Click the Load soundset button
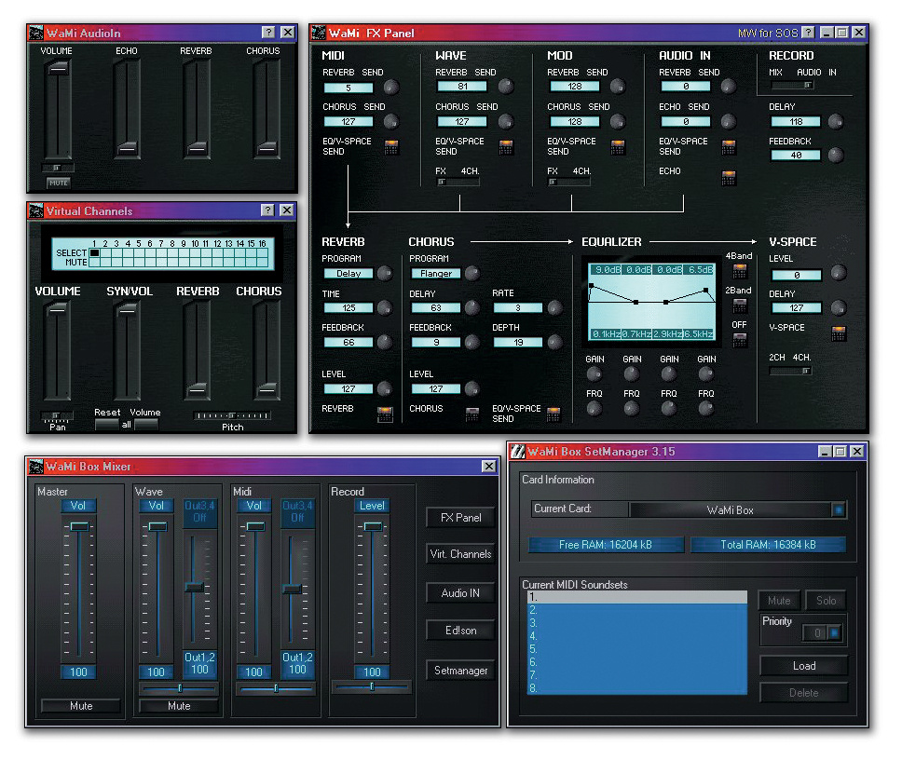 803,666
